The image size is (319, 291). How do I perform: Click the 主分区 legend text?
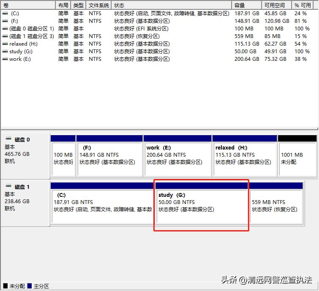(41, 286)
